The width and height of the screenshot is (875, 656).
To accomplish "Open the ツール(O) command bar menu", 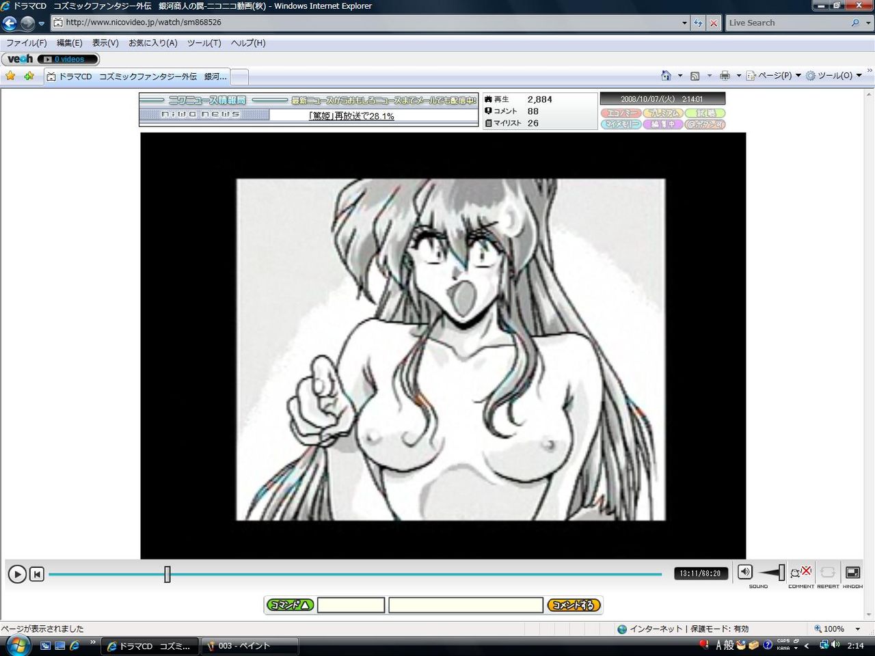I will [833, 76].
